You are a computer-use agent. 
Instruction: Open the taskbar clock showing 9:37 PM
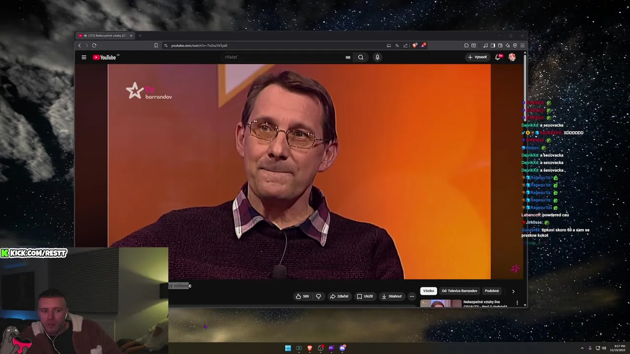(x=619, y=348)
